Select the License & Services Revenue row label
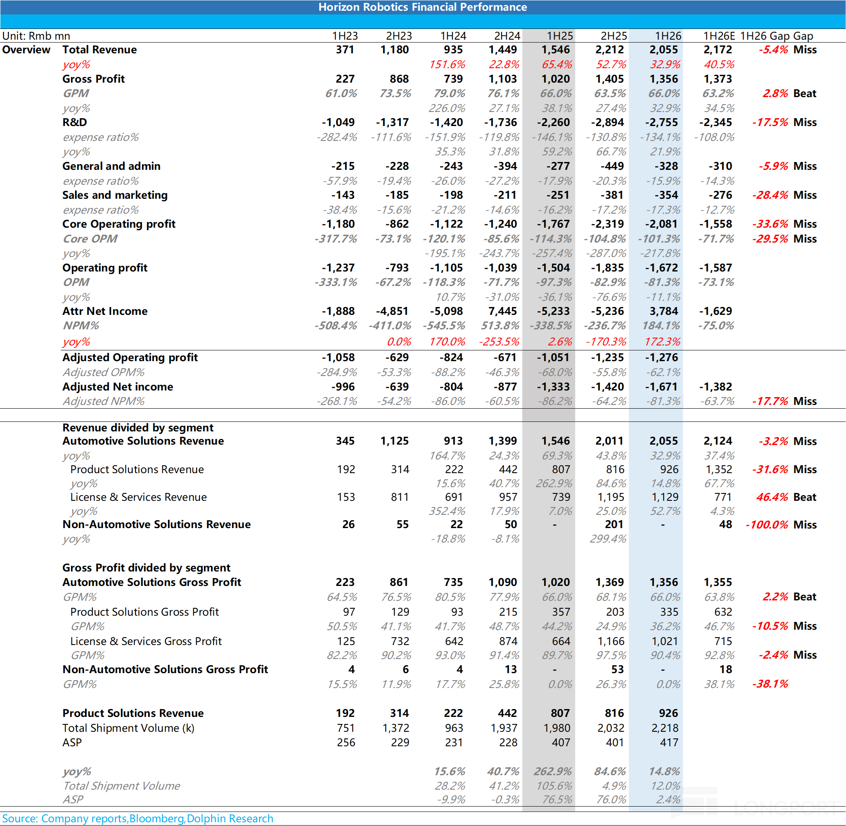The width and height of the screenshot is (846, 826). coord(139,497)
